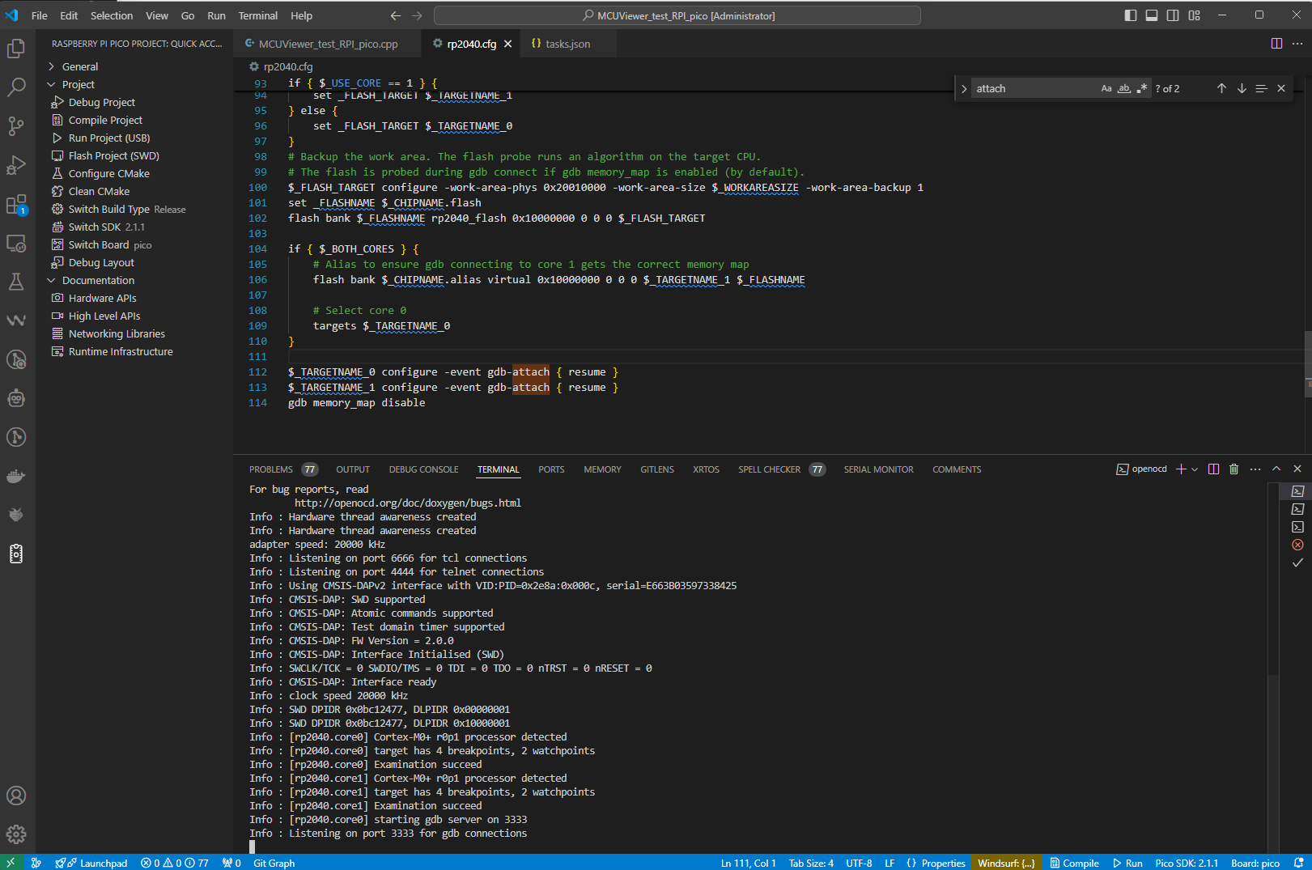The width and height of the screenshot is (1312, 870).
Task: Open the Explorer view in activity bar
Action: coord(16,49)
